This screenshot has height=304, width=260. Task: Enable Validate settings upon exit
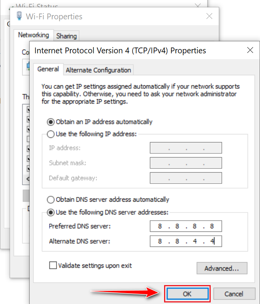pos(53,266)
